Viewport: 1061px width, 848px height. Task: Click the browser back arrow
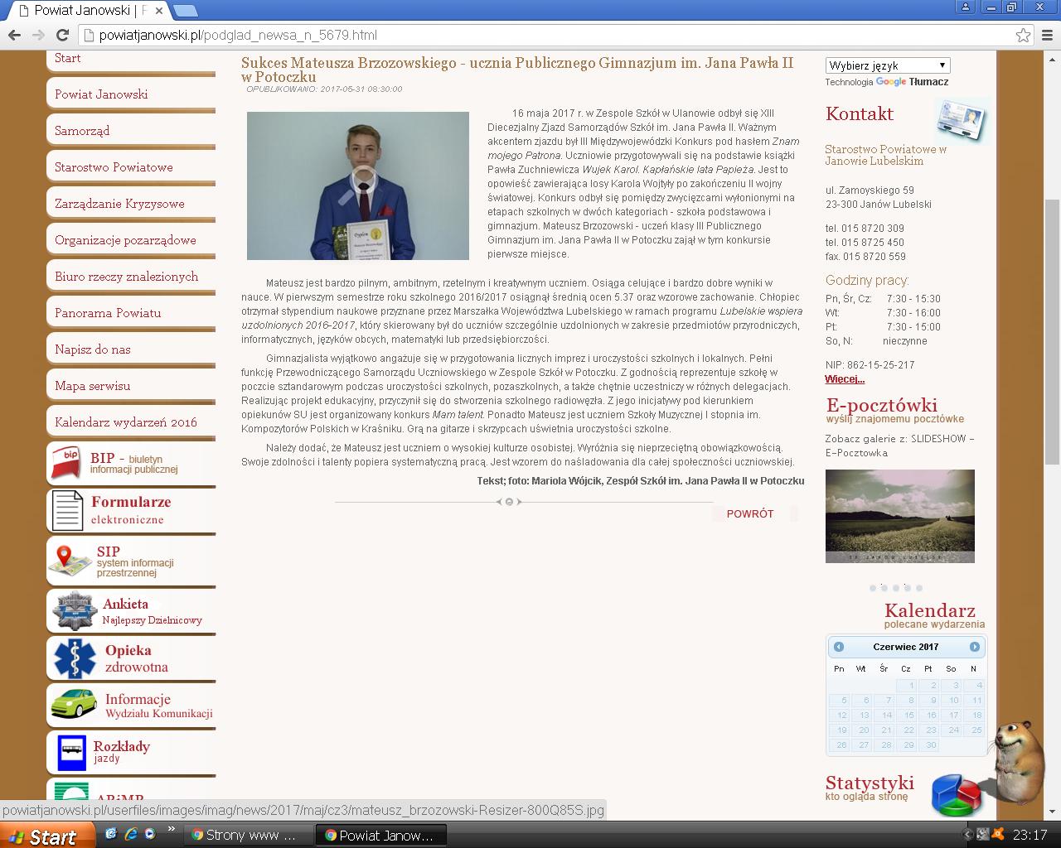click(14, 35)
